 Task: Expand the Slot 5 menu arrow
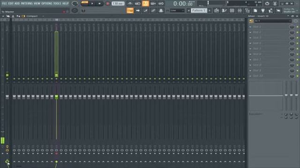pyautogui.click(x=250, y=49)
